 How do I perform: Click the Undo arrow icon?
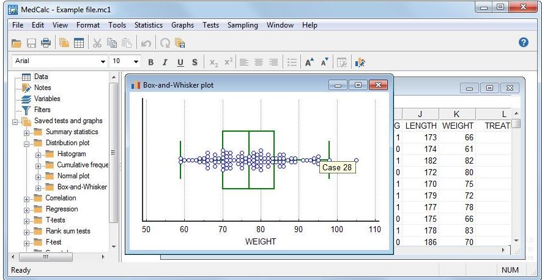click(x=146, y=44)
